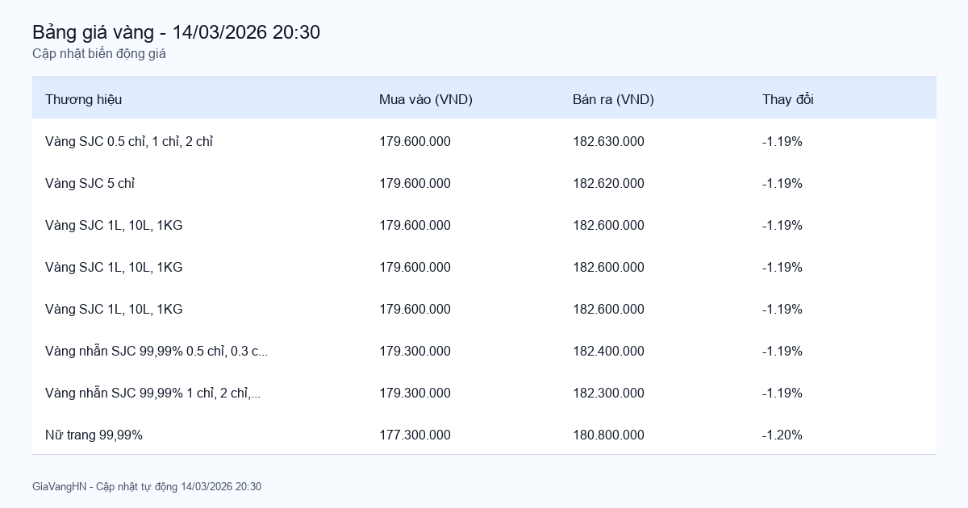Click the "Thay đổi" column header
The width and height of the screenshot is (968, 508).
pyautogui.click(x=787, y=99)
